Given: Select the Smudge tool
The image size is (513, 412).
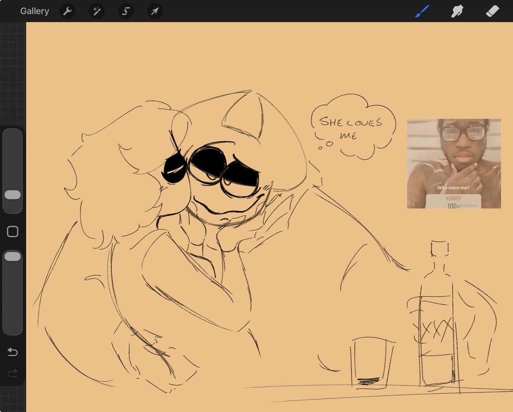Looking at the screenshot, I should click(x=457, y=11).
